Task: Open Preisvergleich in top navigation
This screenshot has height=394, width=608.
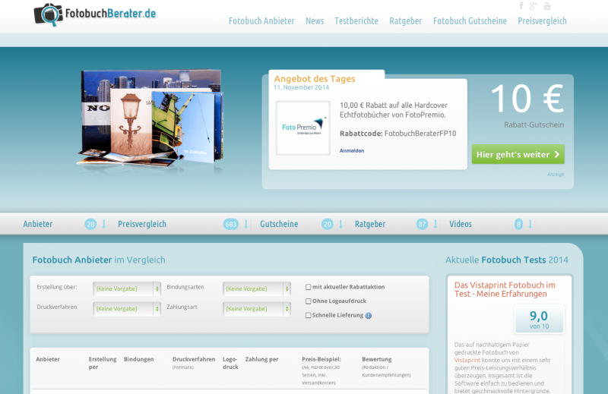Action: pyautogui.click(x=542, y=21)
